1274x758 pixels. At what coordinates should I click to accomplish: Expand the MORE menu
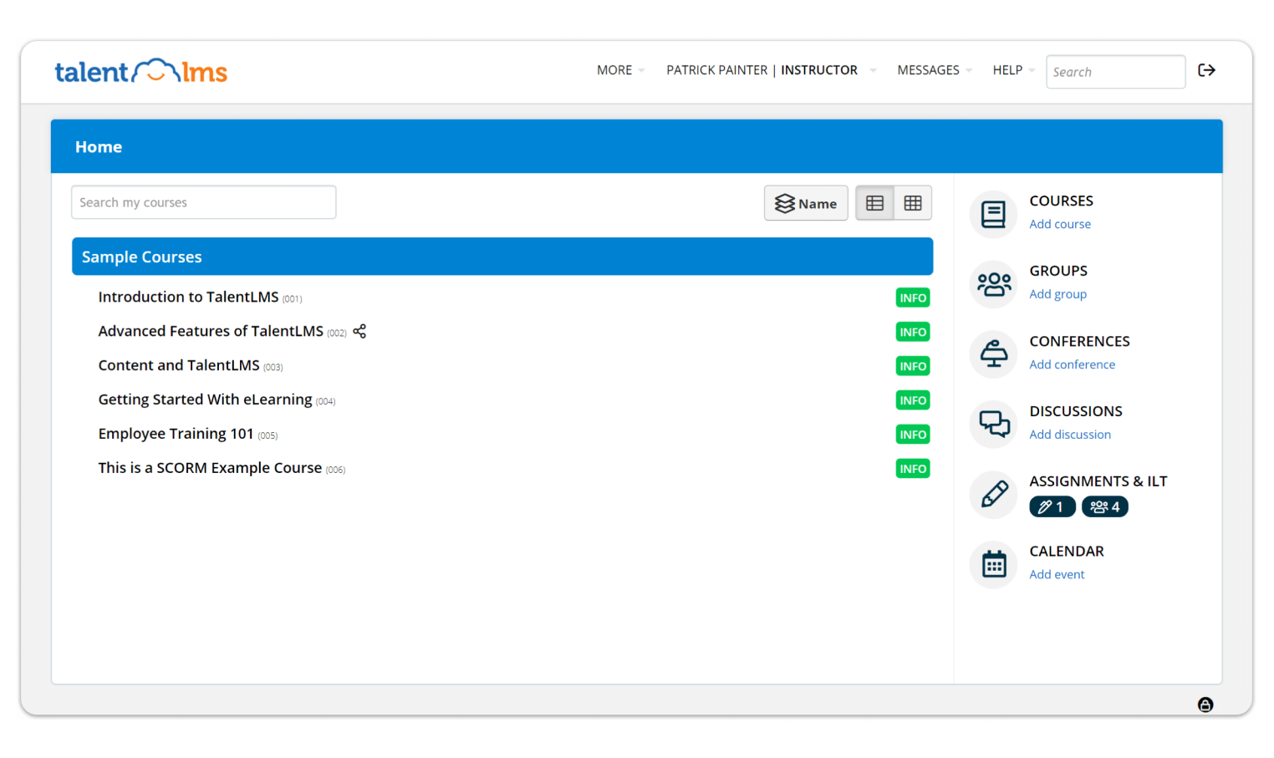pos(620,70)
